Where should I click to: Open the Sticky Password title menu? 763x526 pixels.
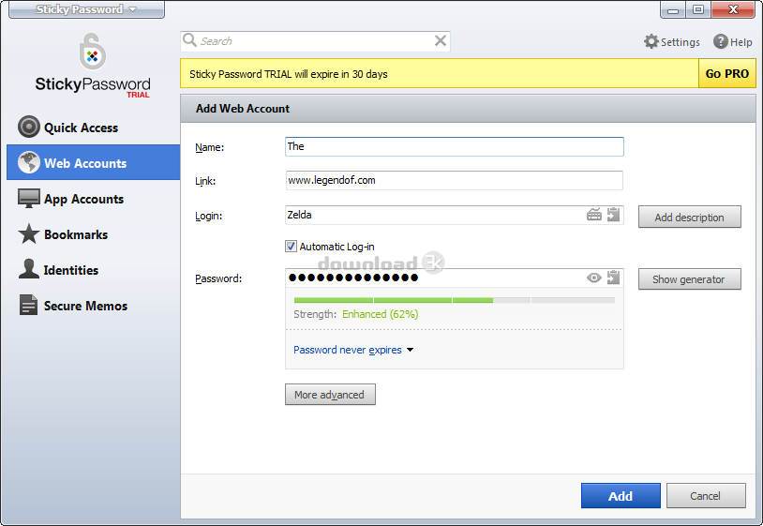click(86, 9)
